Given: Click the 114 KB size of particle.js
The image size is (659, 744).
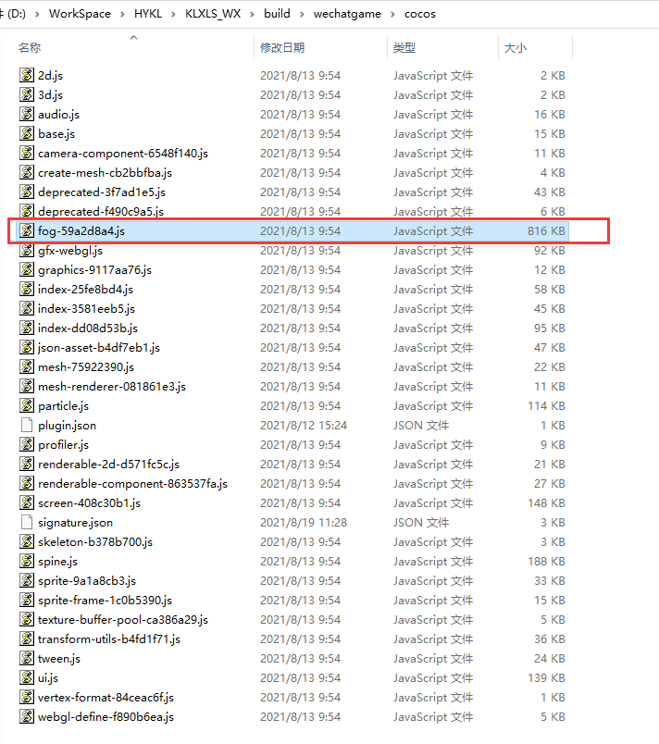Looking at the screenshot, I should pos(546,405).
